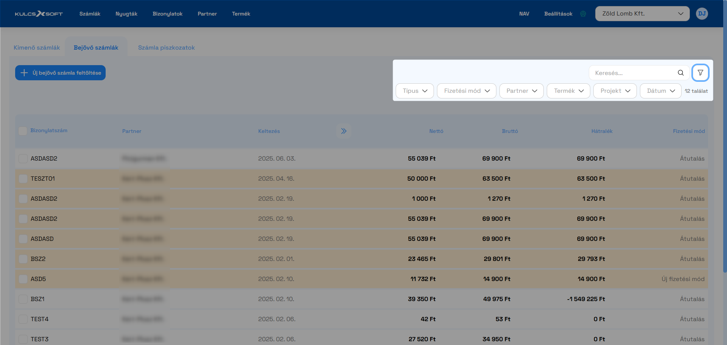
Task: Click the 12 találat result count
Action: (x=696, y=91)
